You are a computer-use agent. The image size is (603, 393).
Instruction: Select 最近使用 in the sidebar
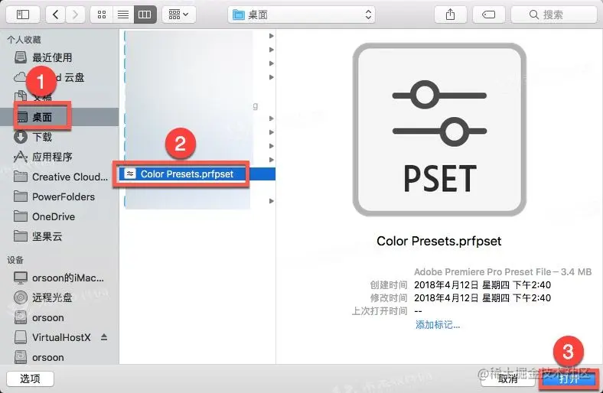pos(60,57)
